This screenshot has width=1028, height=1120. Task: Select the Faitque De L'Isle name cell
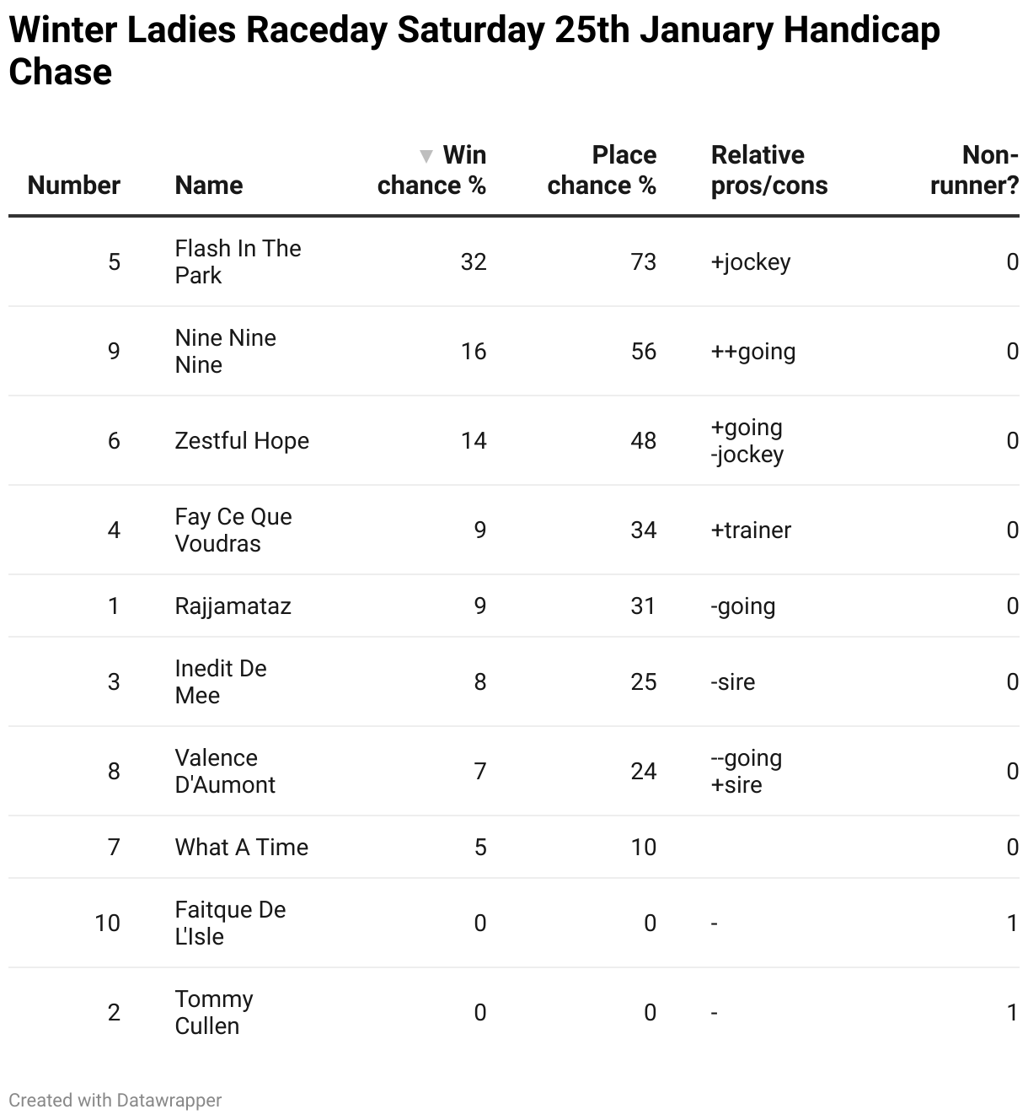230,923
